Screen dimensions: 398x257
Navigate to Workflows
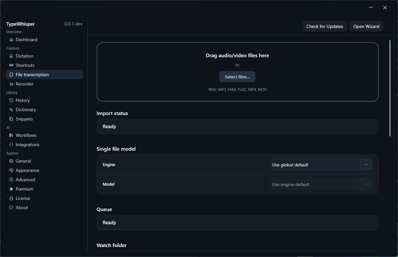click(44, 135)
